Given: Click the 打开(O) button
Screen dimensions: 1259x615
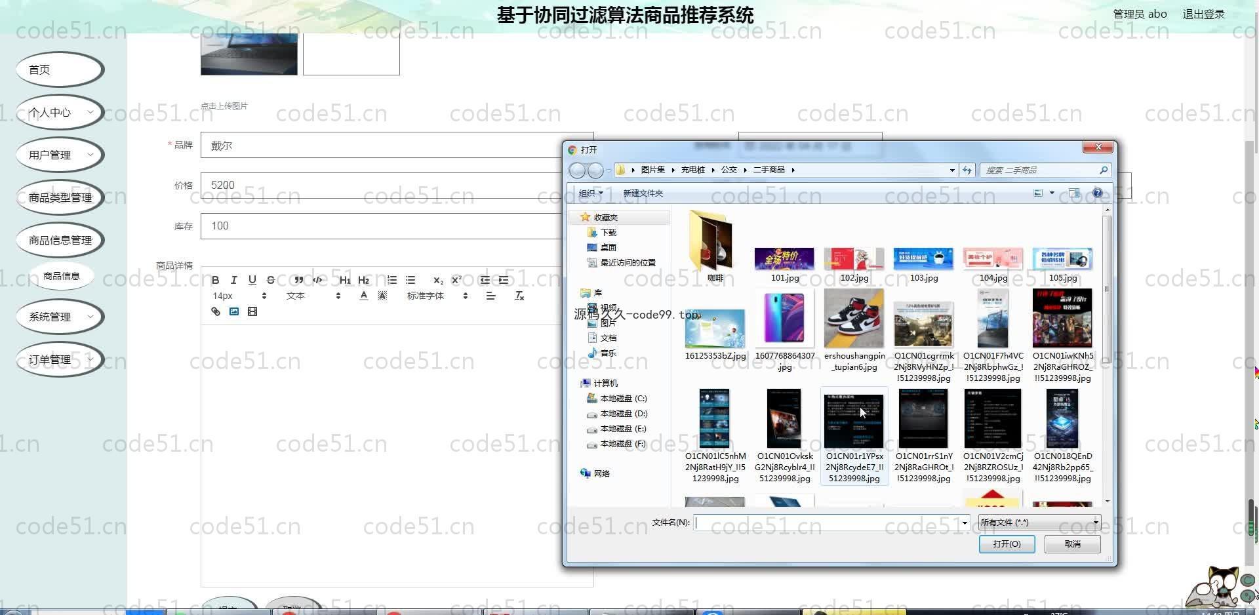Looking at the screenshot, I should pos(1007,544).
